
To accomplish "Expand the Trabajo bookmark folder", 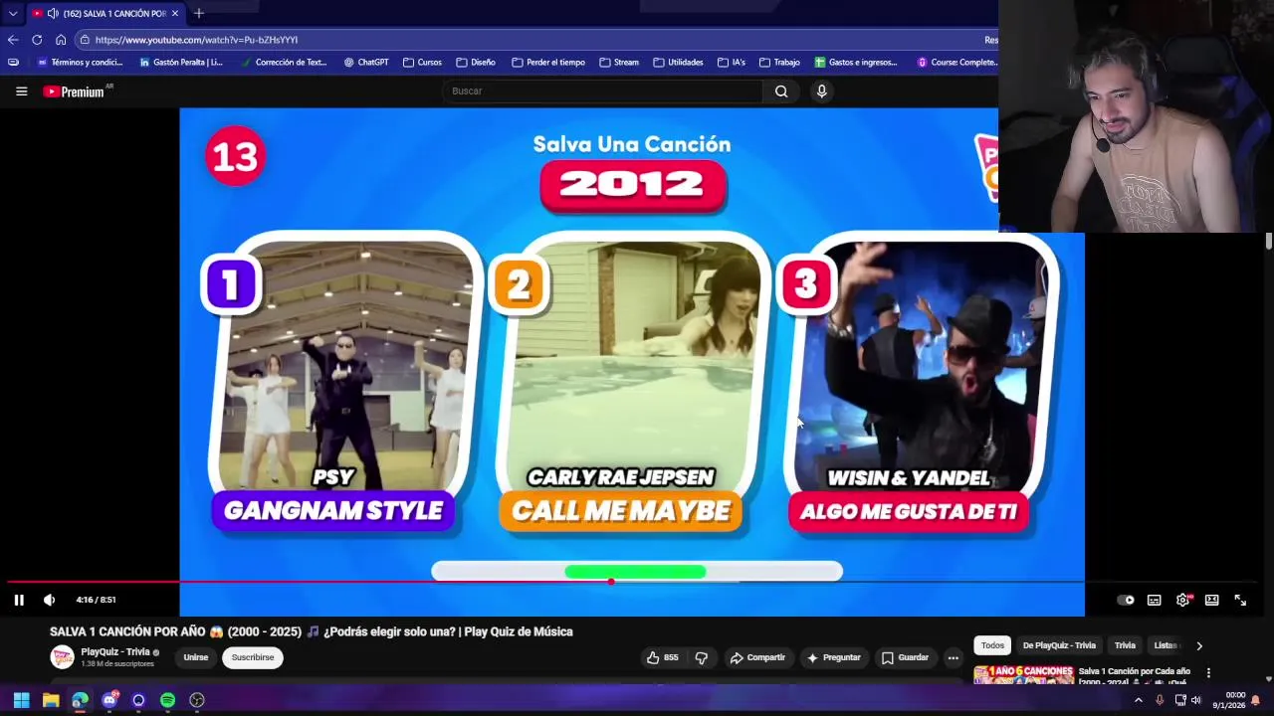I will coord(779,63).
